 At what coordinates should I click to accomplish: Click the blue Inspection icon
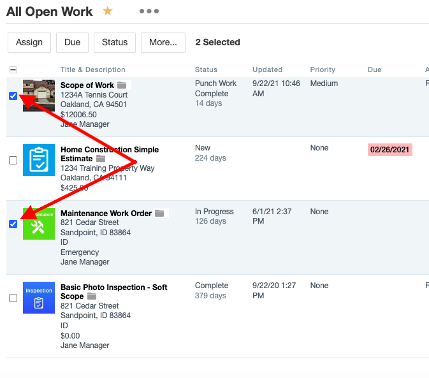pyautogui.click(x=39, y=298)
